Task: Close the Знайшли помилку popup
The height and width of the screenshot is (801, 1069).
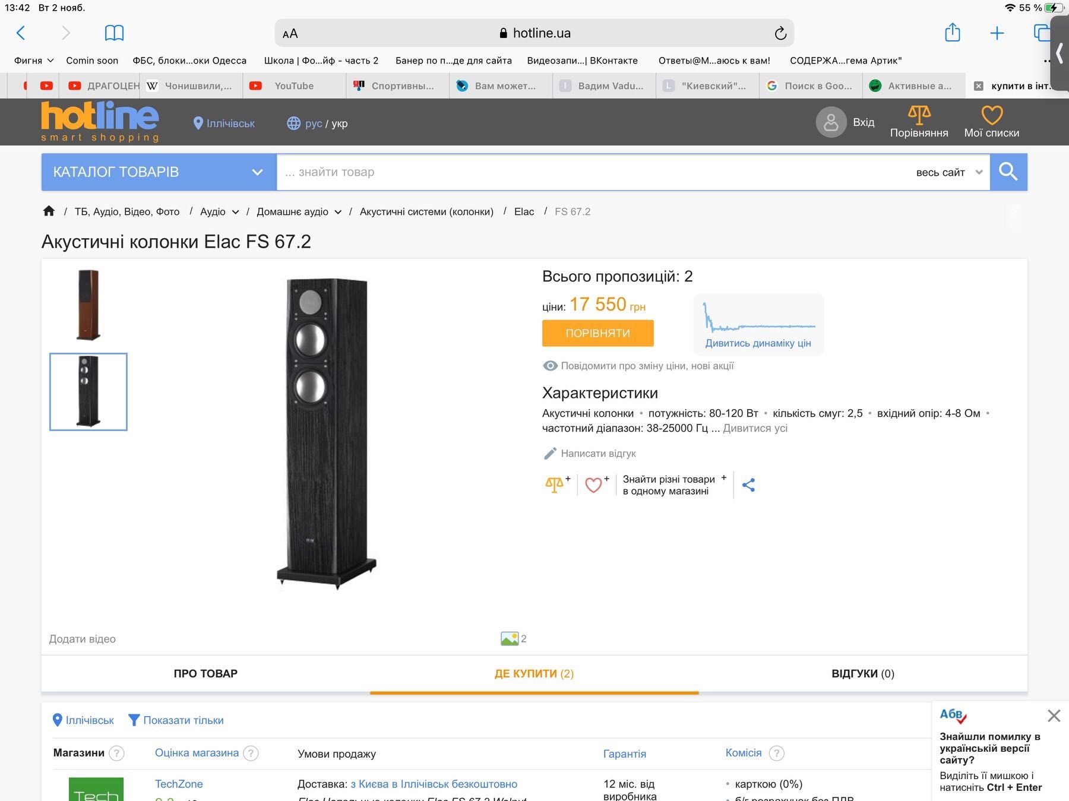Action: 1054,715
